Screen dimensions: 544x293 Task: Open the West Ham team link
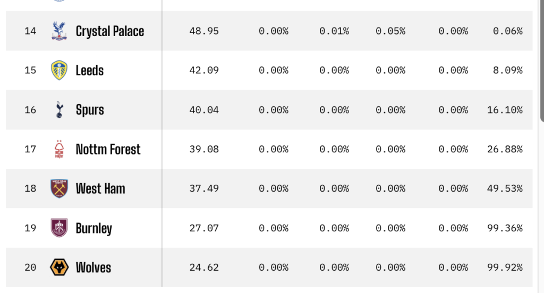(100, 188)
